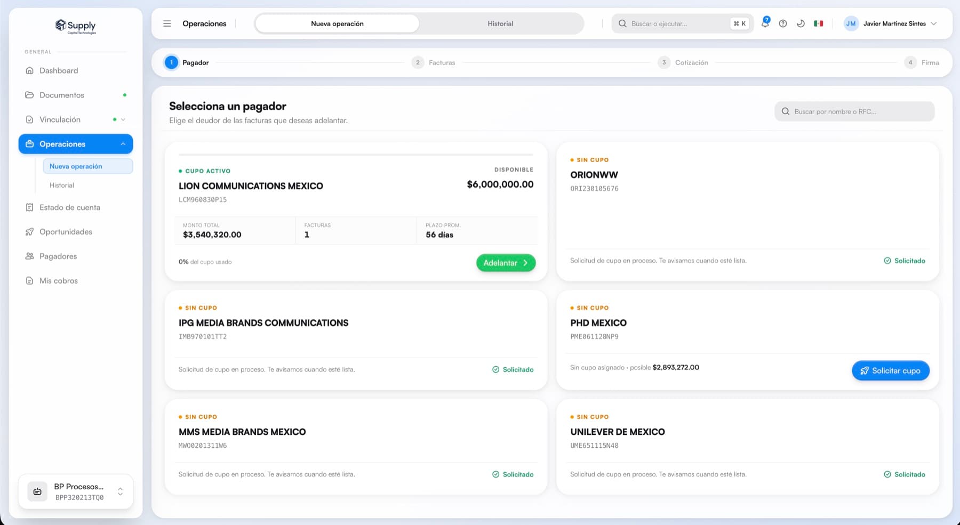Screen dimensions: 960x525
Task: Go to Documentos in the sidebar
Action: pyautogui.click(x=76, y=95)
